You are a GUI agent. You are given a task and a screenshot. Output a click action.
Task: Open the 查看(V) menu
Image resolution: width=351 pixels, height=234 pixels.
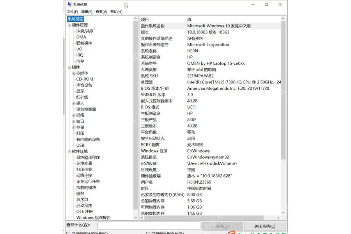101,12
